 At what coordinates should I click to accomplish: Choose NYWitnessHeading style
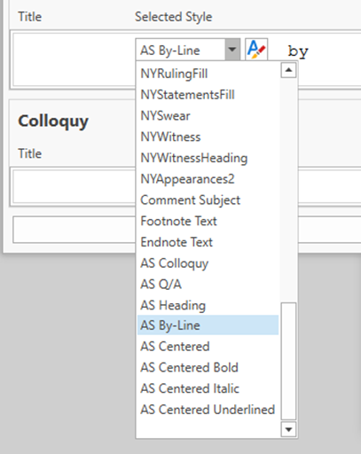click(208, 158)
